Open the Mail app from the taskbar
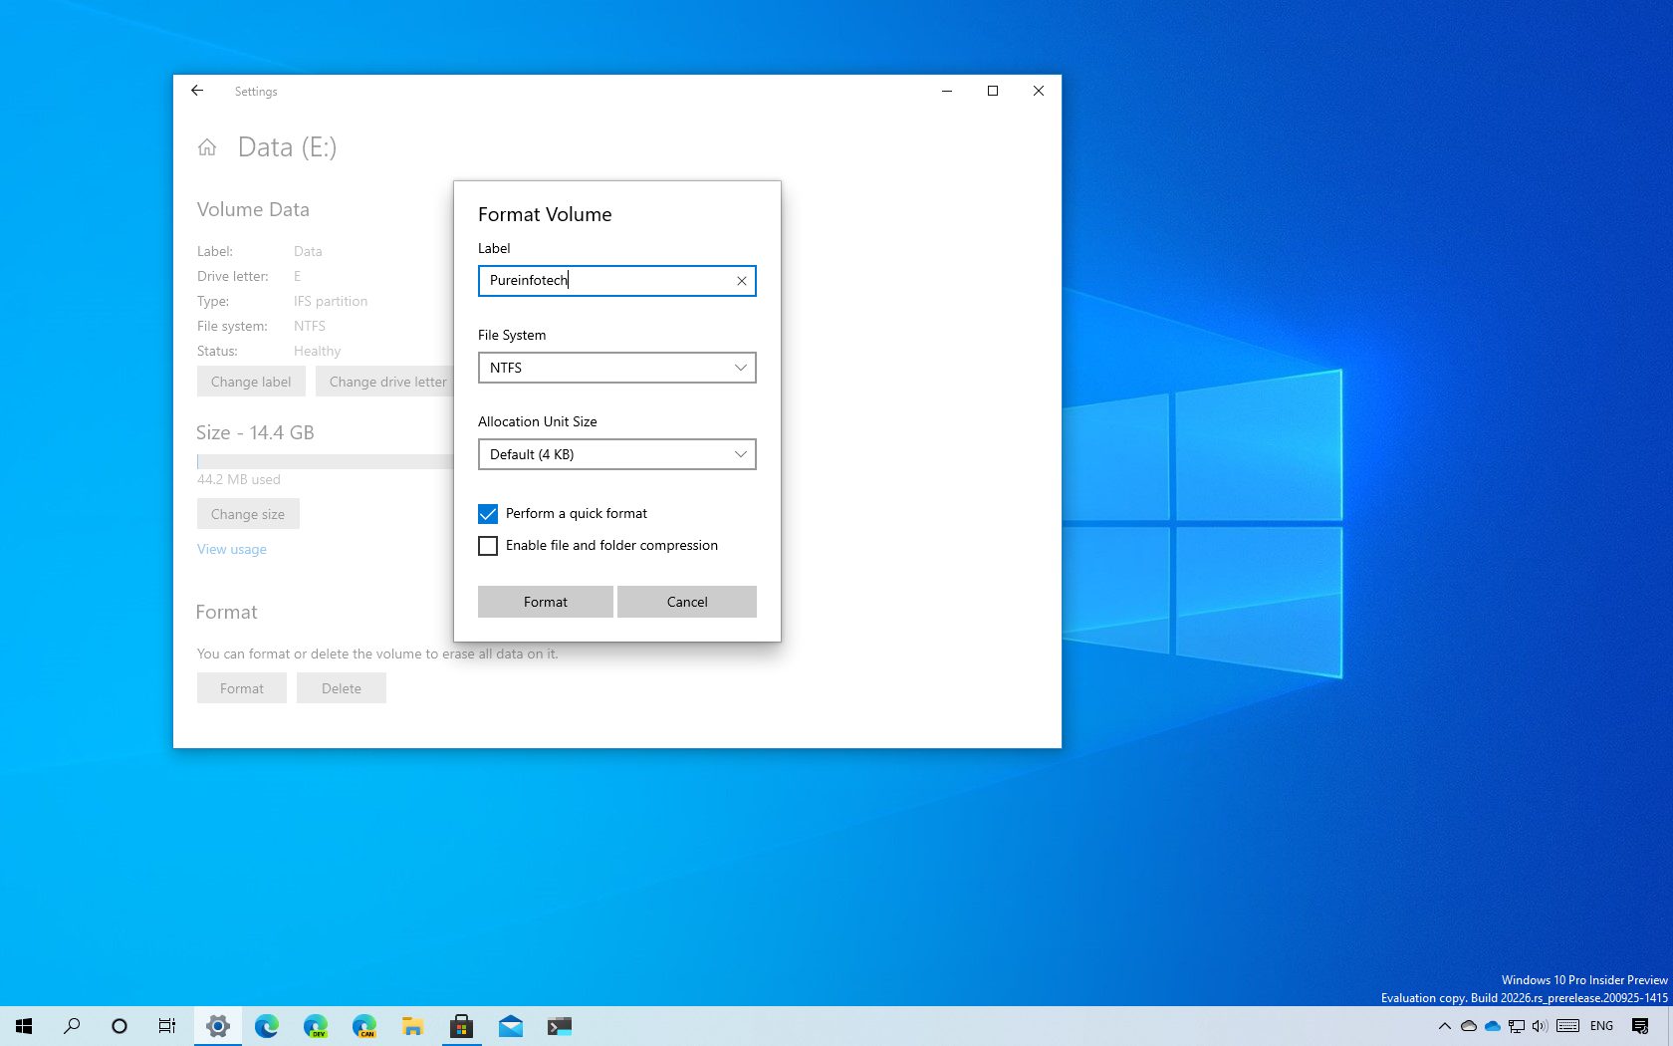Image resolution: width=1673 pixels, height=1046 pixels. [x=511, y=1026]
